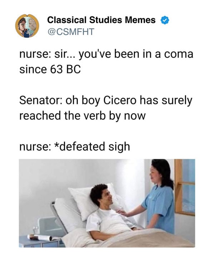Click the word 'Cicero' in the tweet
Image resolution: width=214 pixels, height=261 pixels.
(x=120, y=100)
